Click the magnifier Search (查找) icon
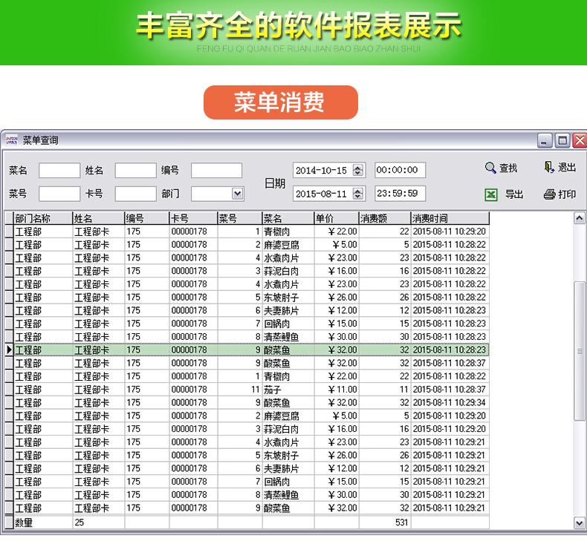 click(490, 168)
